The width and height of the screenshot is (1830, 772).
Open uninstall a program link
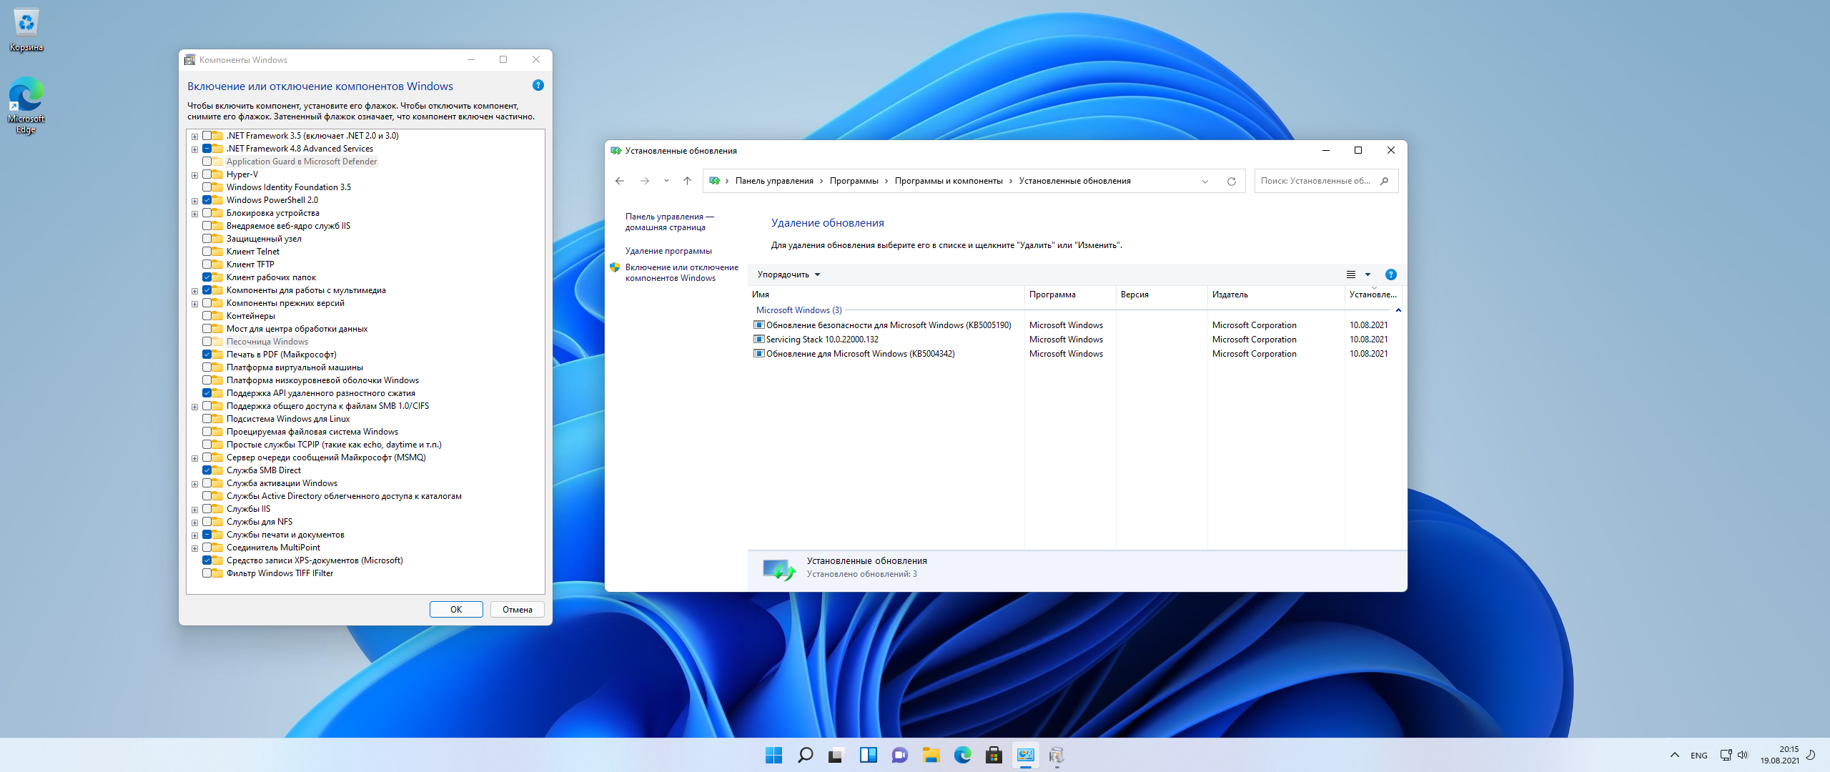[x=668, y=251]
